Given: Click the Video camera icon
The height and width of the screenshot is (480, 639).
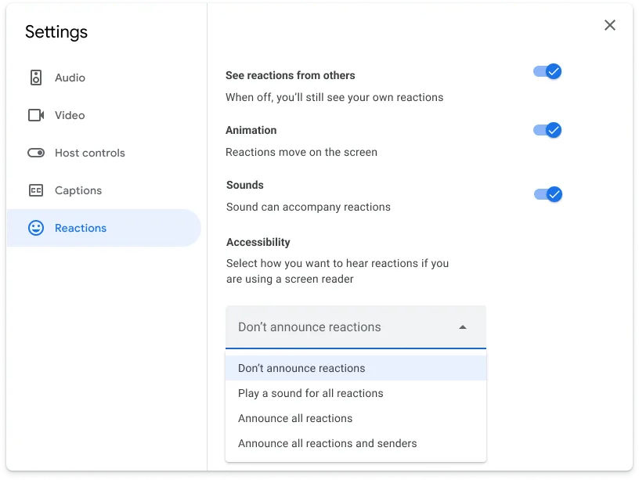Looking at the screenshot, I should [x=36, y=115].
